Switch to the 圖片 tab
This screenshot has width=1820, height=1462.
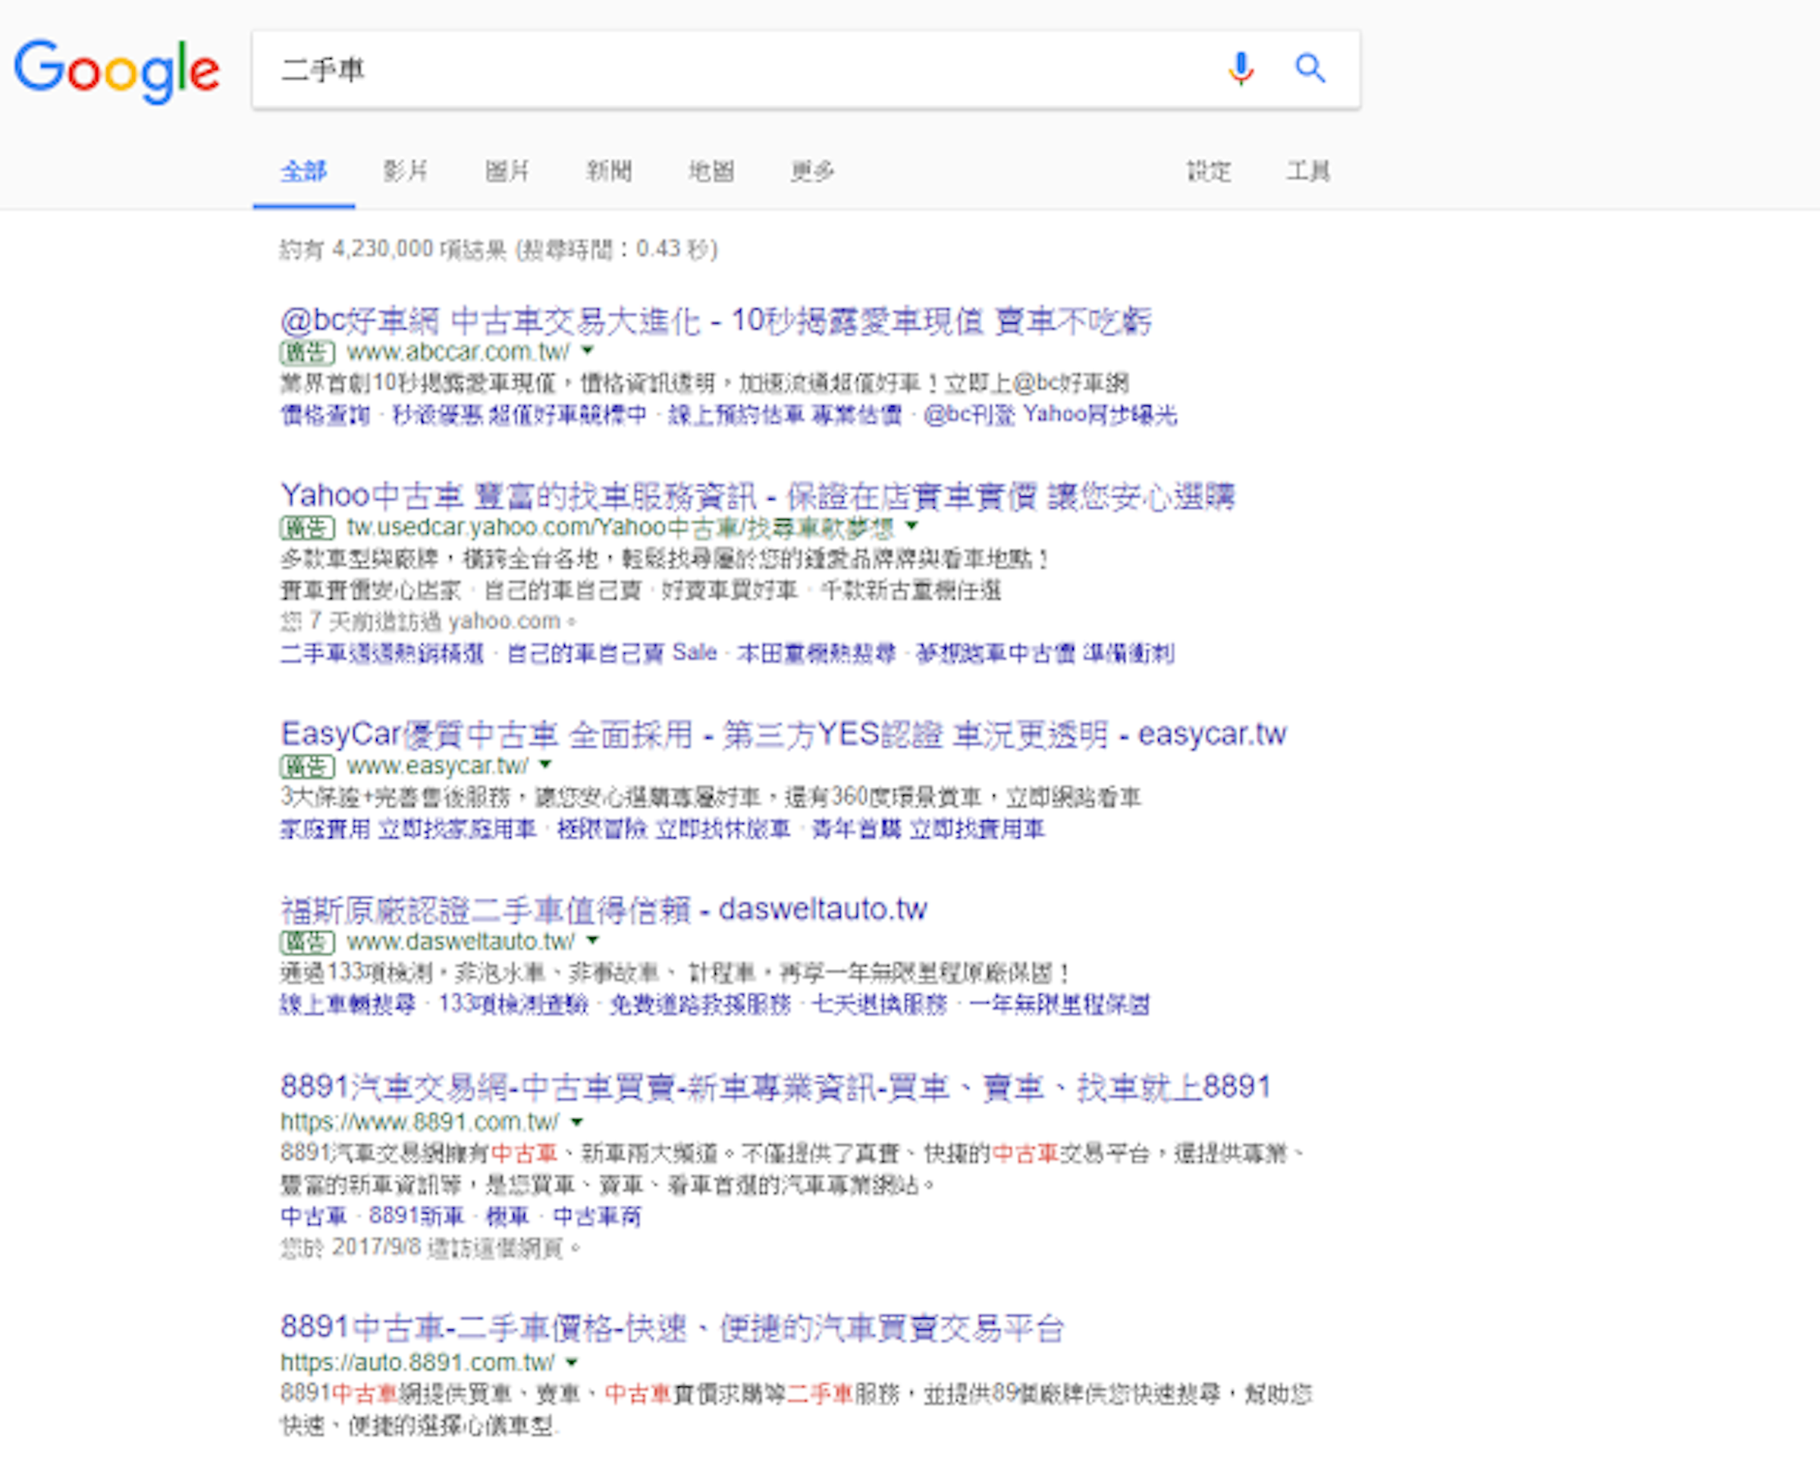click(x=507, y=171)
